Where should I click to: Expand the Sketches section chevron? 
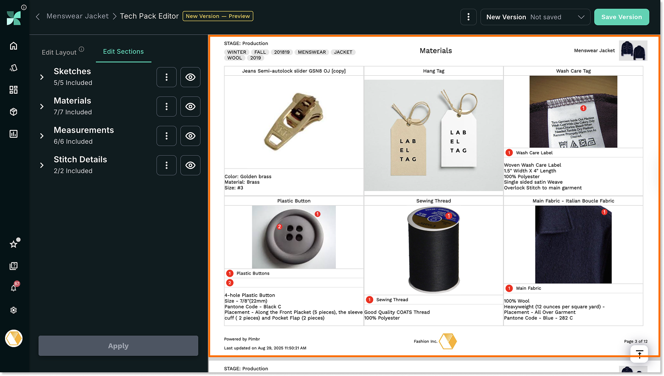coord(42,77)
